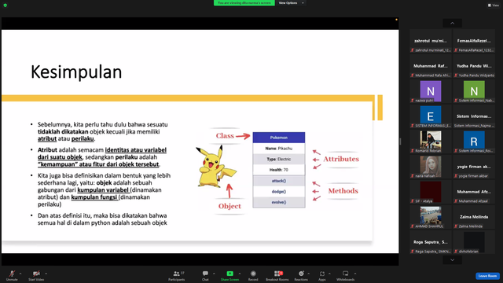Show previous participants with up chevron
Screen dimensions: 503x283
(453, 23)
